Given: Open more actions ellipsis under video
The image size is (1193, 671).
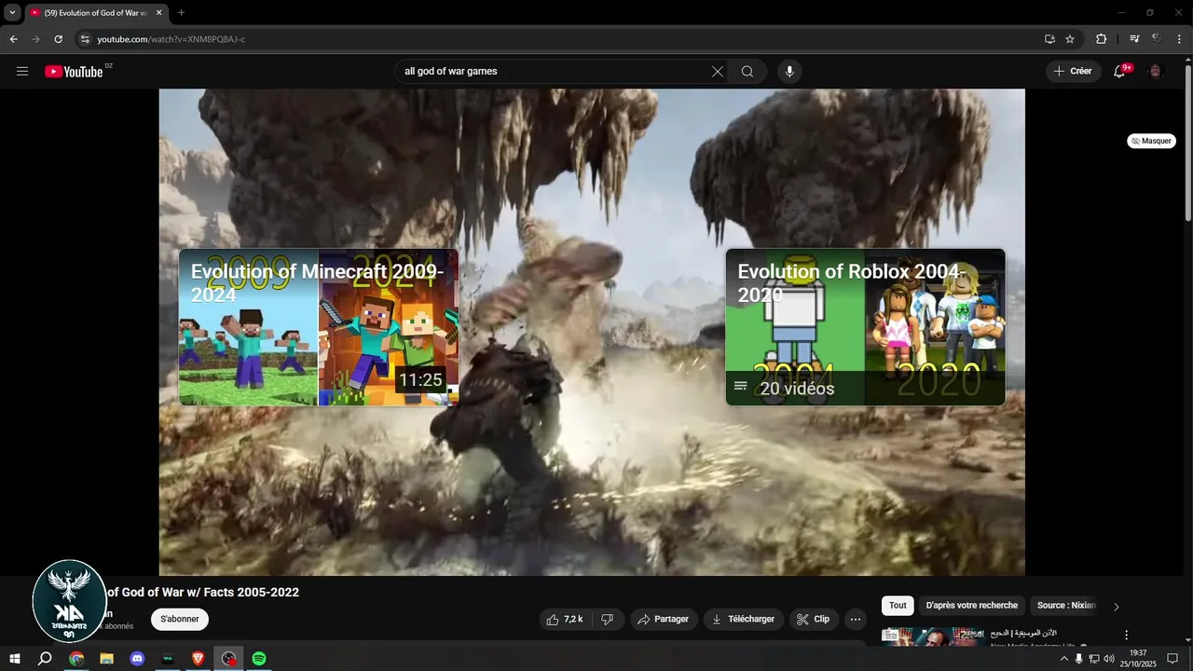Looking at the screenshot, I should click(855, 619).
